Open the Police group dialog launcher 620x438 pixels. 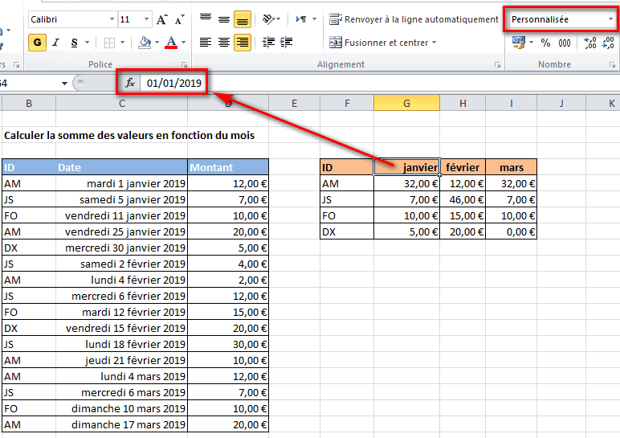(184, 64)
